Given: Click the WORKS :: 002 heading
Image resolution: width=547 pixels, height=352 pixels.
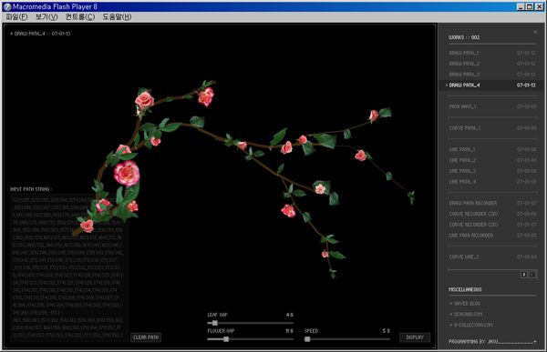Looking at the screenshot, I should pos(464,37).
